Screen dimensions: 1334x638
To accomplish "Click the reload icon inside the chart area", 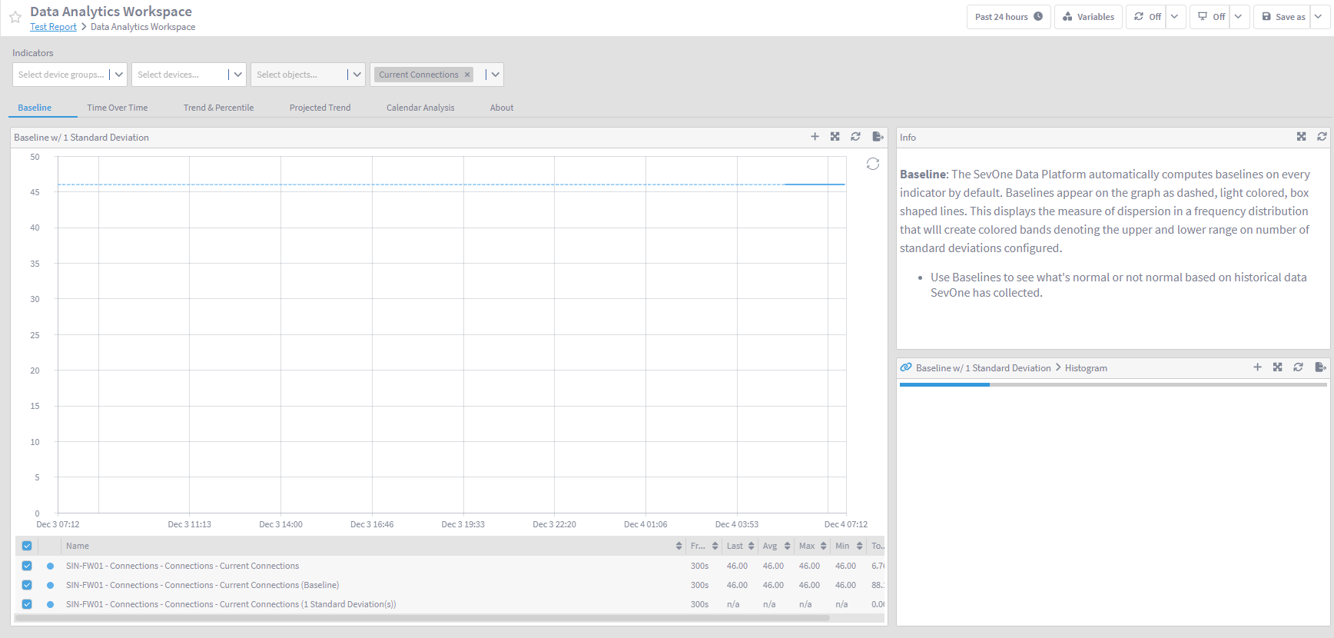I will pyautogui.click(x=873, y=164).
